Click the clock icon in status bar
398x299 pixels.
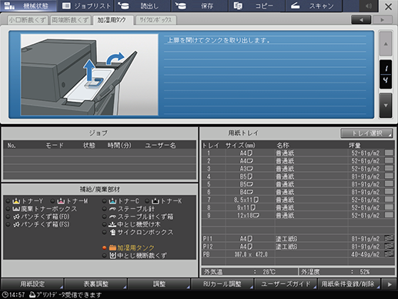coord(5,294)
